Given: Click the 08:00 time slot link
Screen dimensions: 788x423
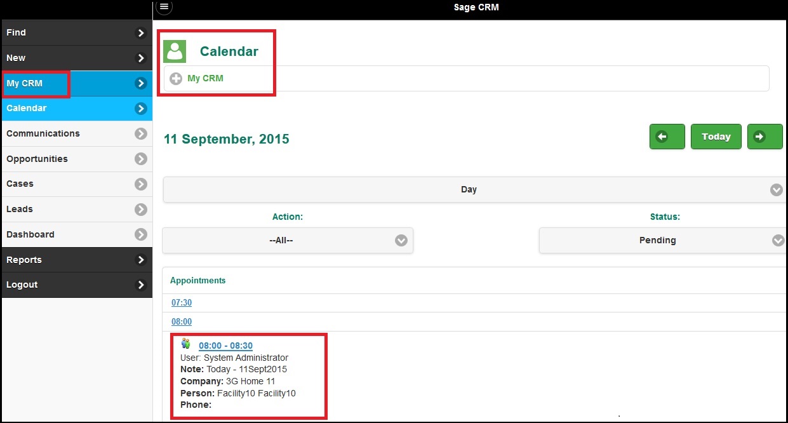Looking at the screenshot, I should coord(182,322).
